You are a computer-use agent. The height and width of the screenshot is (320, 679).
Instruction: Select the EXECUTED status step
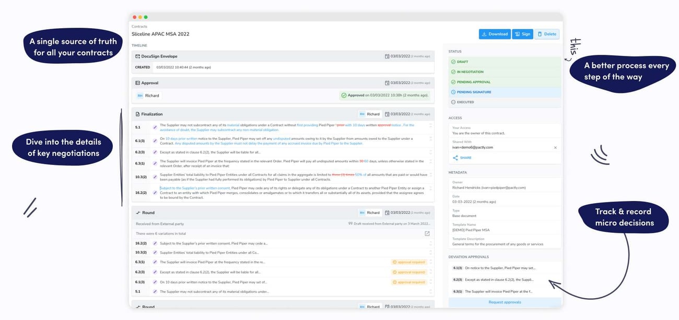tap(505, 102)
